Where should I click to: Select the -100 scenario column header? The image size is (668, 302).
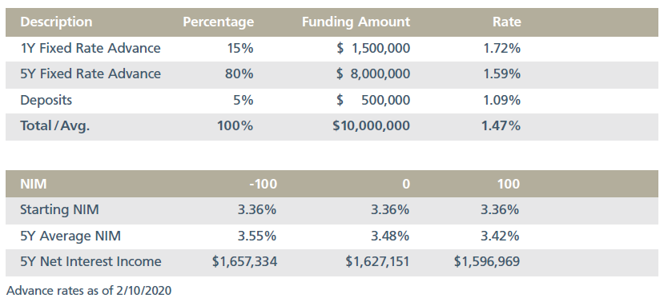pyautogui.click(x=263, y=184)
